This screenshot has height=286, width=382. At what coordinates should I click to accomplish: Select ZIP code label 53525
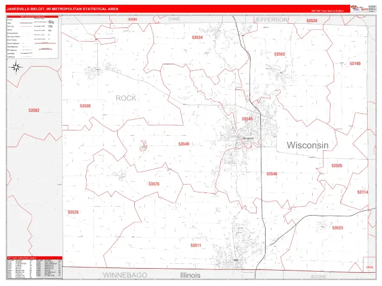pyautogui.click(x=338, y=228)
